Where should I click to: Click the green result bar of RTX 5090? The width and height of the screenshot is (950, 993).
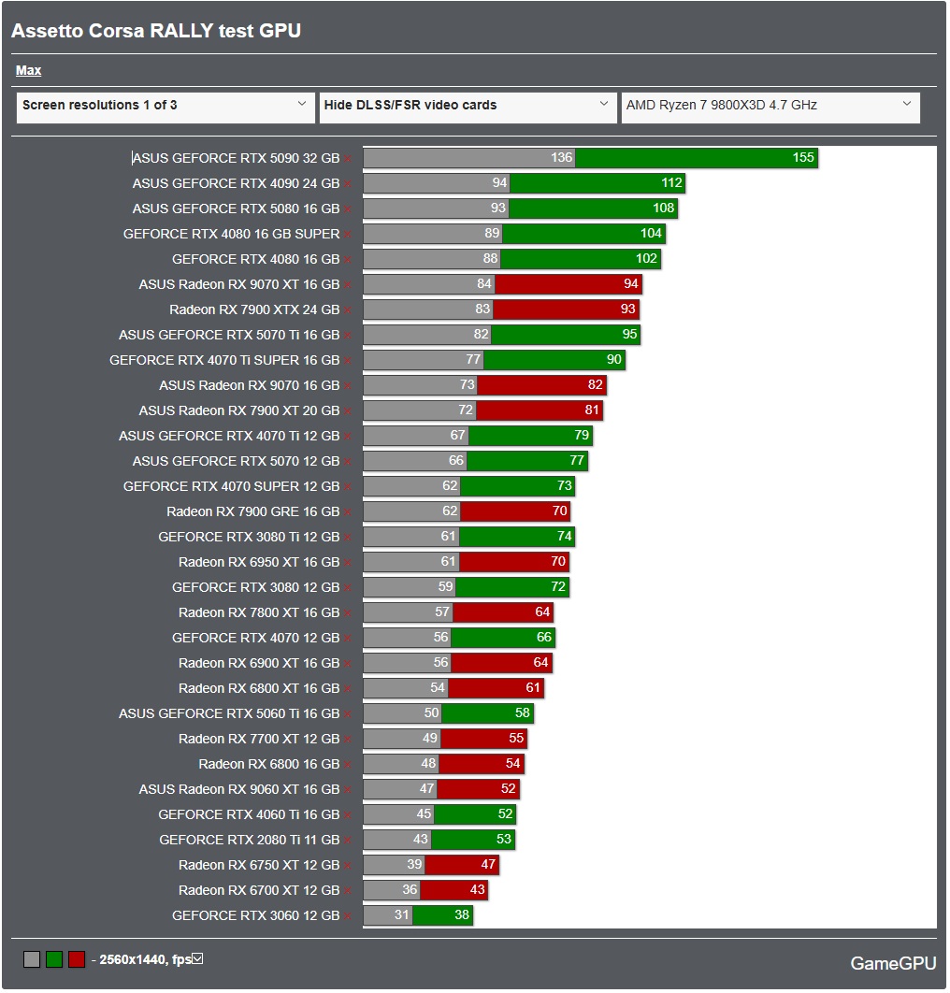(x=697, y=158)
